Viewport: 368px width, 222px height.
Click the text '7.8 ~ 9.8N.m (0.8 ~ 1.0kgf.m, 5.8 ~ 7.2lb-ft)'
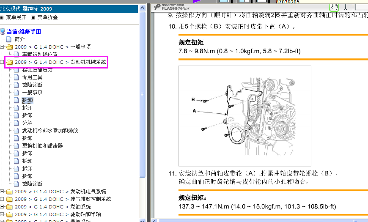click(239, 51)
